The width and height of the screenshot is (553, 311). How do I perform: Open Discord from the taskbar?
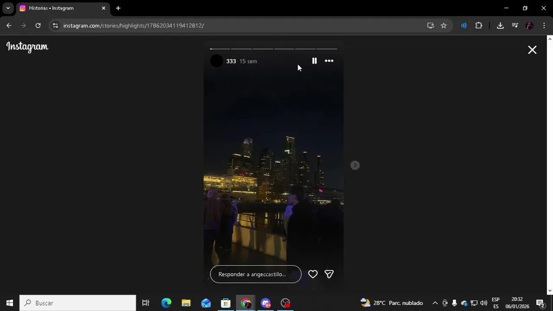point(266,303)
